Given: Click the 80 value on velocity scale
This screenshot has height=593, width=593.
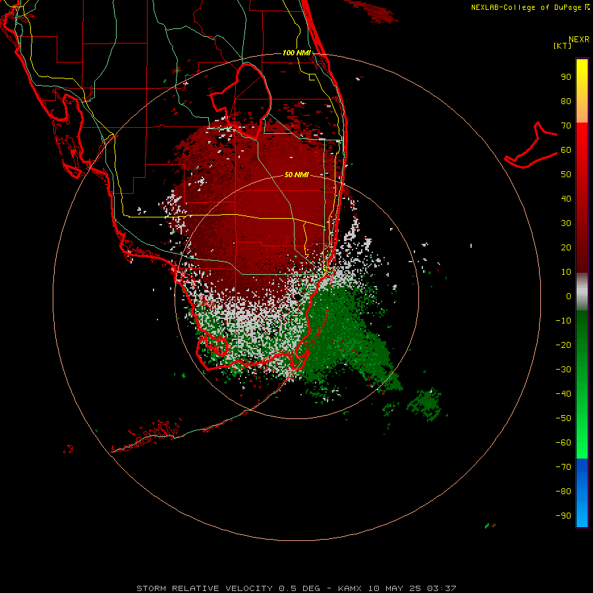Looking at the screenshot, I should click(x=566, y=101).
